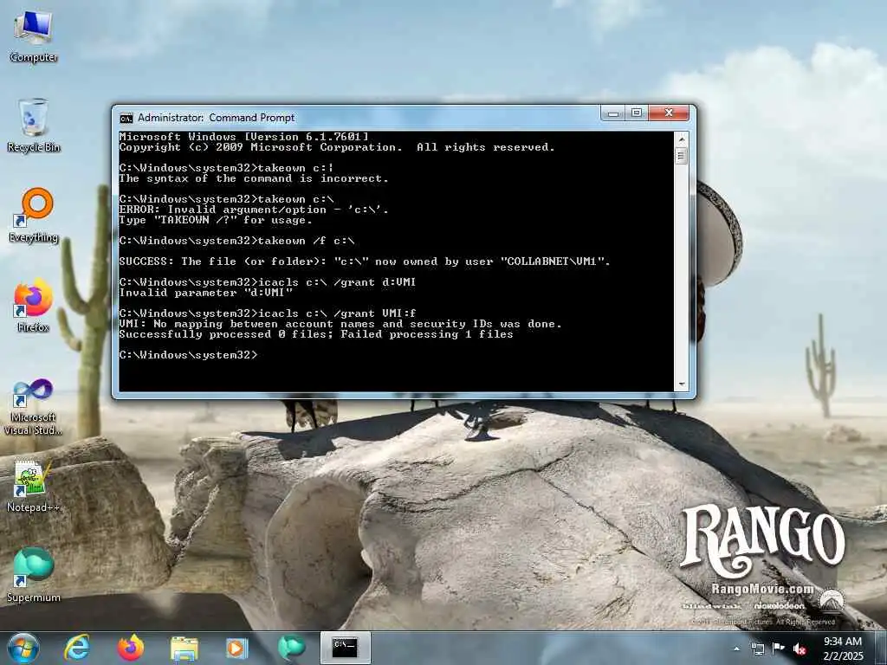Click the Command Prompt scroll up arrow
Screen dimensions: 887x665
pyautogui.click(x=682, y=139)
